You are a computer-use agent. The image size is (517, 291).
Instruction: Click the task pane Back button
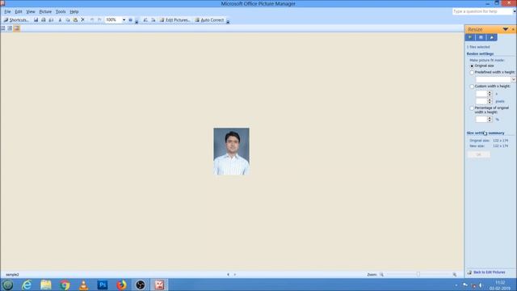tap(470, 37)
